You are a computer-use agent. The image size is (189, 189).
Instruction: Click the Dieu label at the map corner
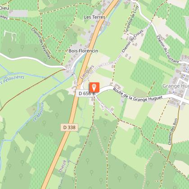[4, 8]
